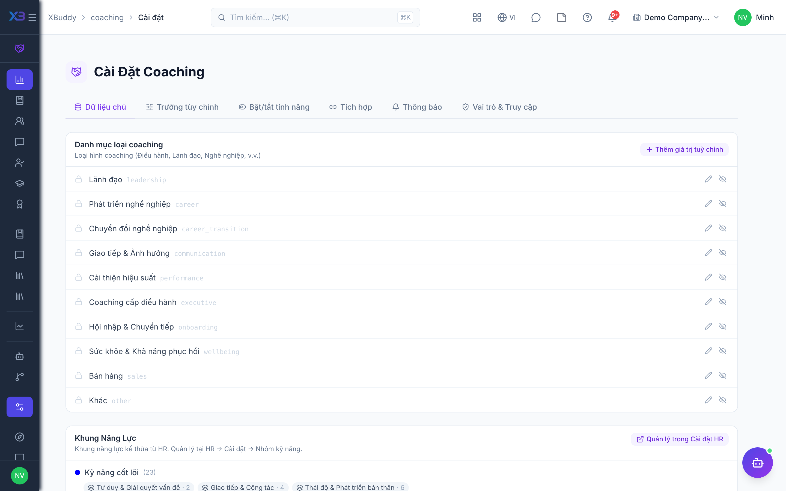
Task: Open the line chart analytics sidebar icon
Action: click(x=19, y=326)
